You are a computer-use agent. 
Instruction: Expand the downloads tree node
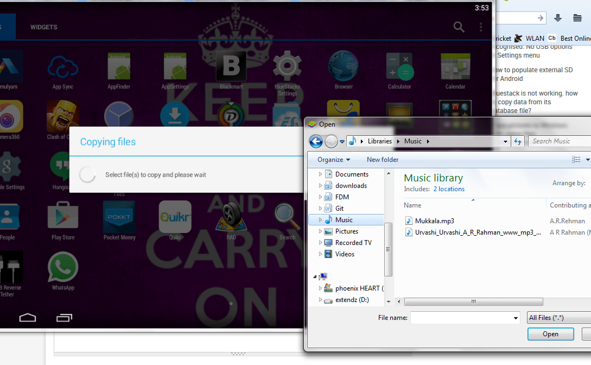coord(320,186)
